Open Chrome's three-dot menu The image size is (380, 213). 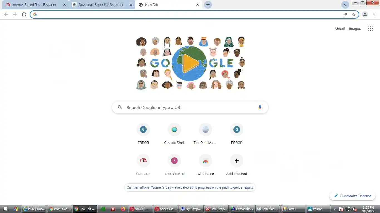click(x=374, y=14)
